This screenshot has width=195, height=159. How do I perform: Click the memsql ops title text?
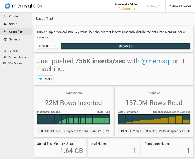click(x=27, y=6)
